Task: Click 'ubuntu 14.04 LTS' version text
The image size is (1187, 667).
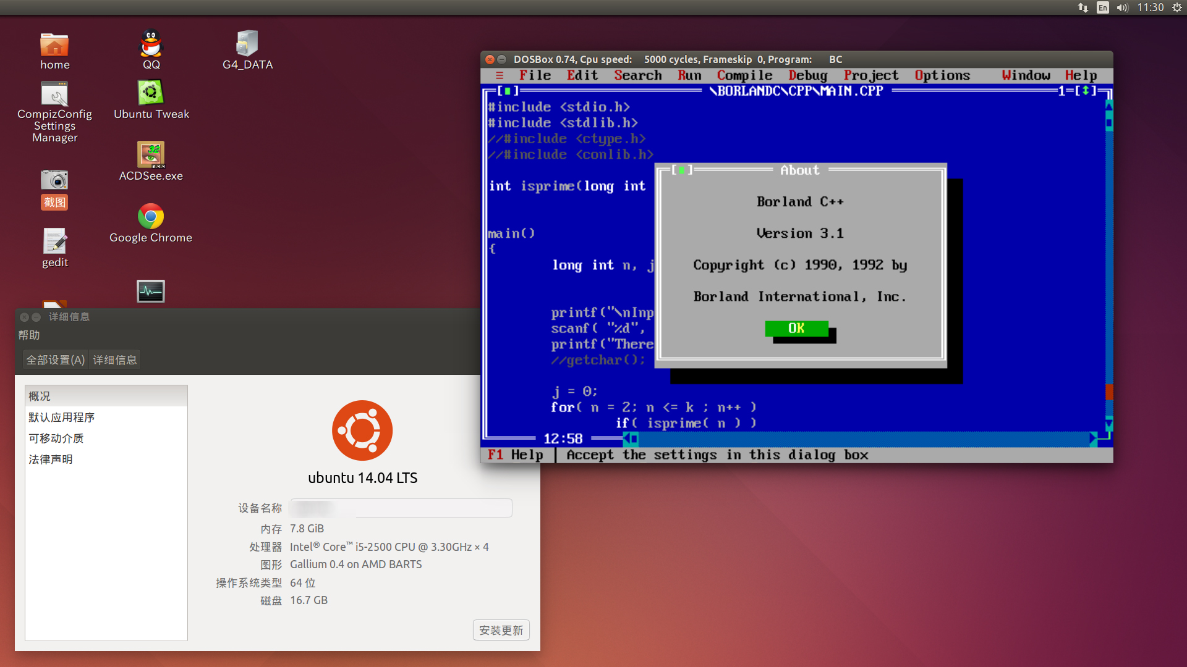Action: pos(362,478)
